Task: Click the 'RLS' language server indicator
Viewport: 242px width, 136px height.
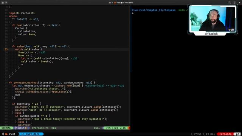Action: pyautogui.click(x=54, y=128)
